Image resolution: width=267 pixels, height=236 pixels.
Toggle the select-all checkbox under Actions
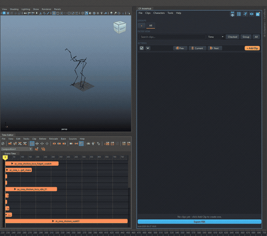coord(142,48)
